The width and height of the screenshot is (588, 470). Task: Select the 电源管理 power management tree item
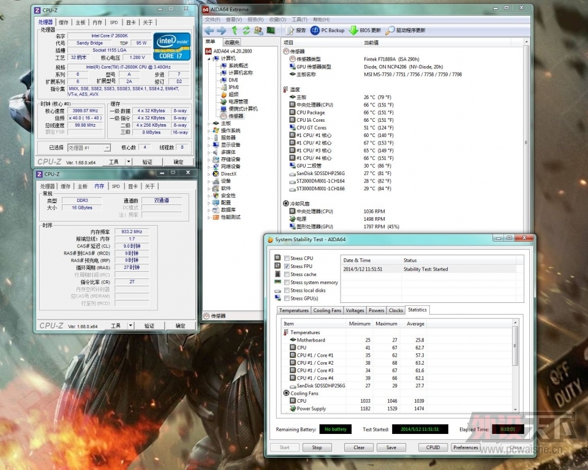(238, 102)
